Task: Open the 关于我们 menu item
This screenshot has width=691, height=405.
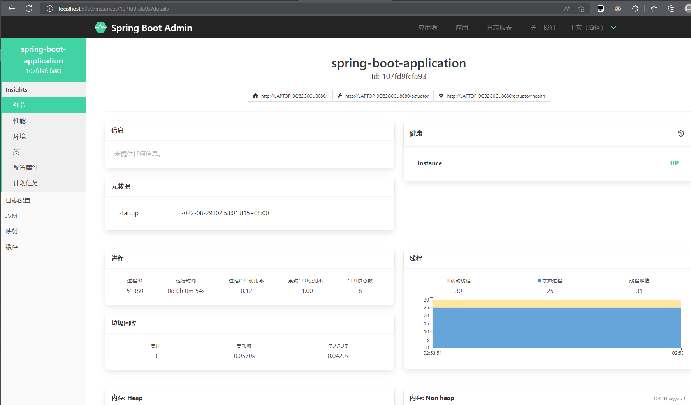Action: pos(543,28)
